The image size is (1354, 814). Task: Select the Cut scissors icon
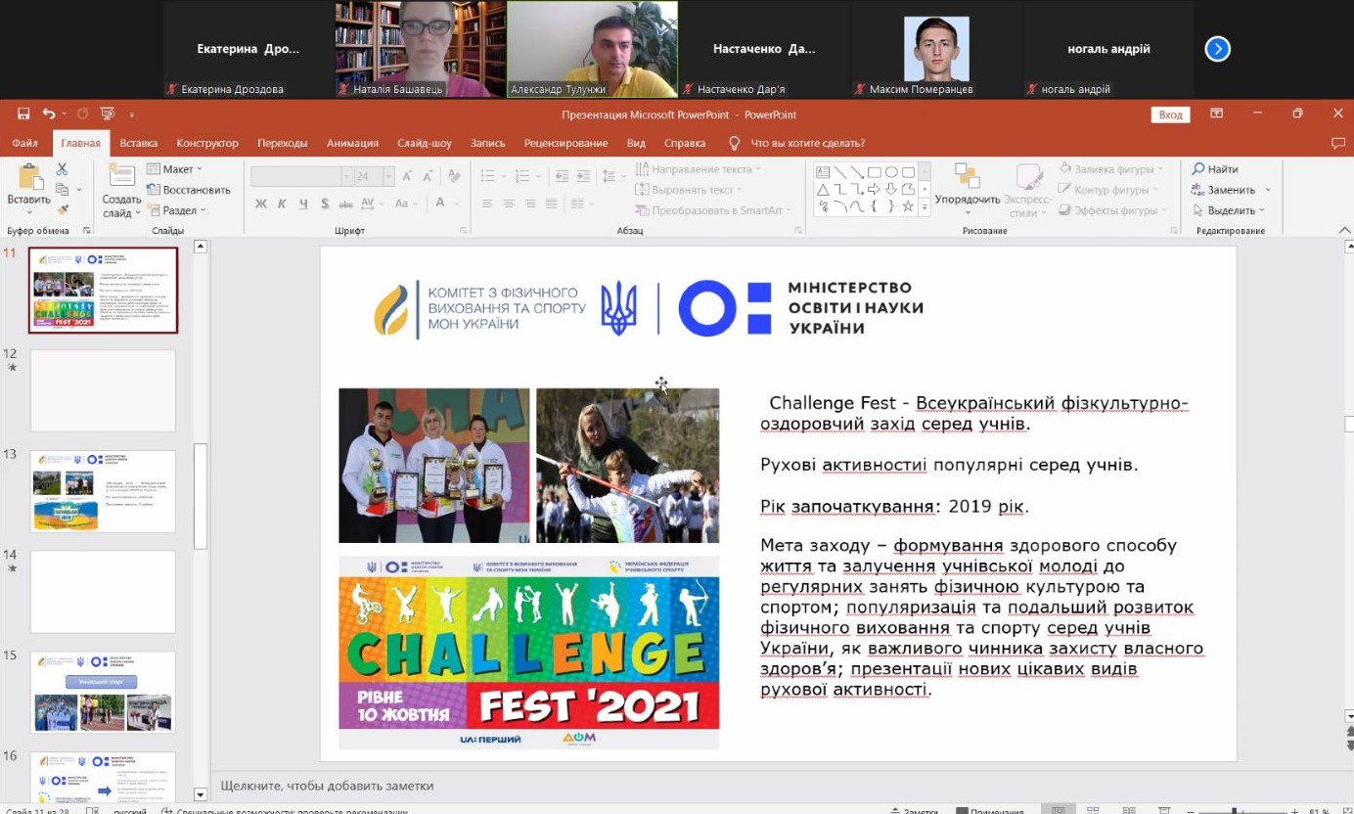click(63, 169)
